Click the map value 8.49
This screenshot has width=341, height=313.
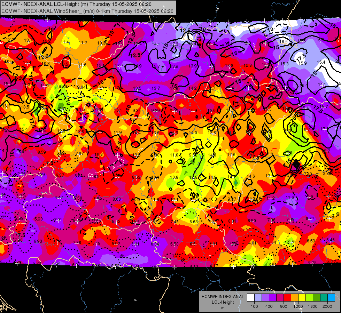290,219
